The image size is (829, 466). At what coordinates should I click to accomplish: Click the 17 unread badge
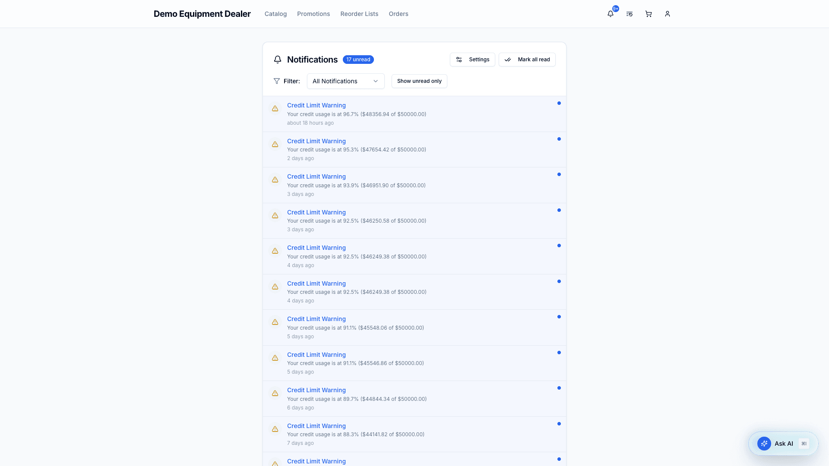[358, 60]
